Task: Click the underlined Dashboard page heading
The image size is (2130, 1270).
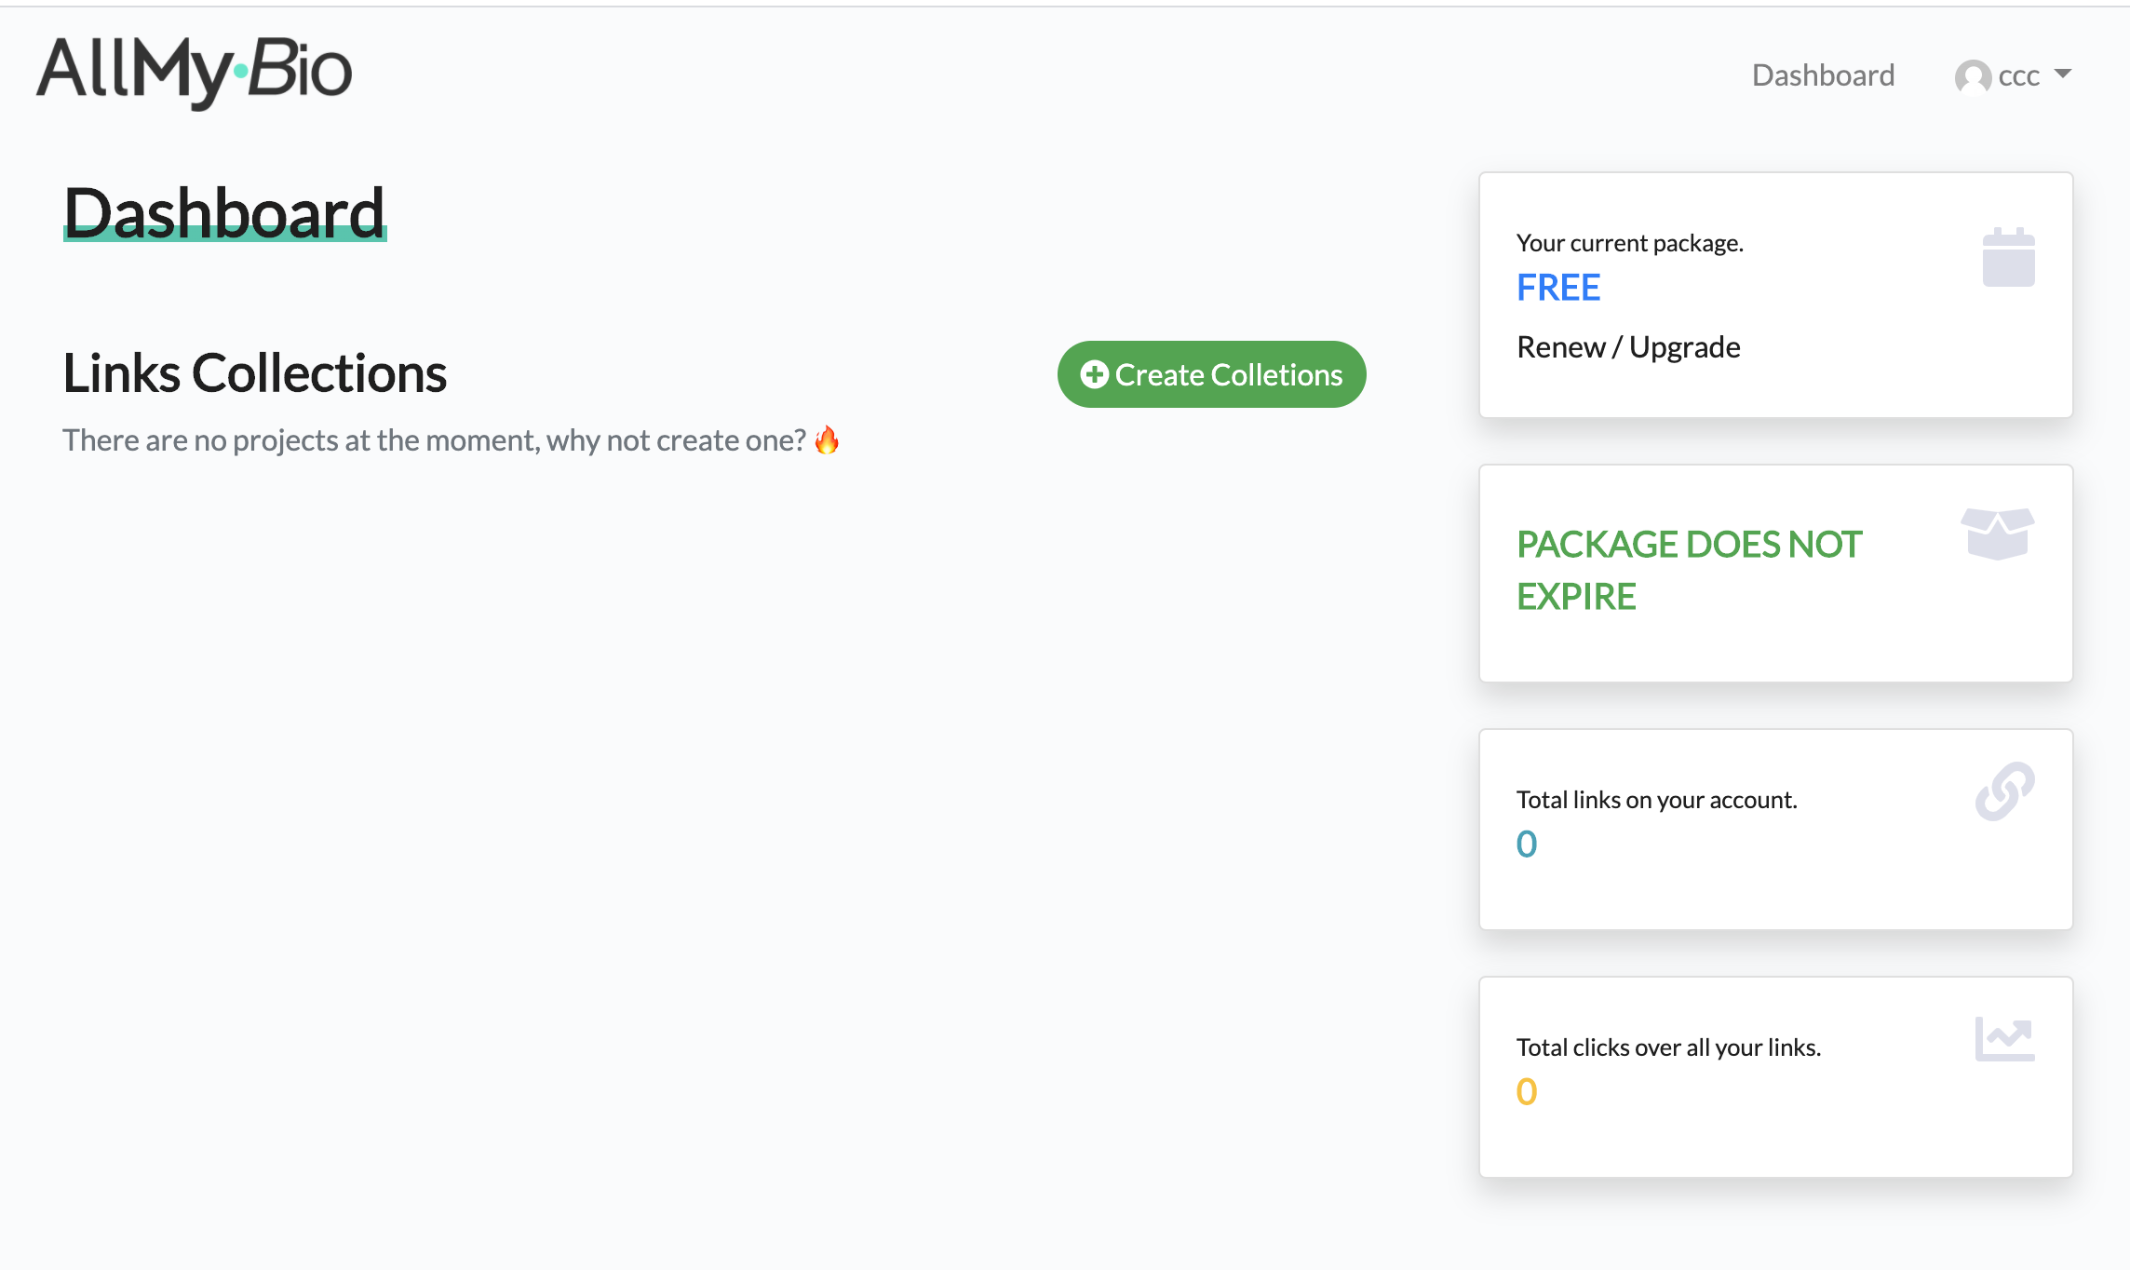Action: [224, 212]
